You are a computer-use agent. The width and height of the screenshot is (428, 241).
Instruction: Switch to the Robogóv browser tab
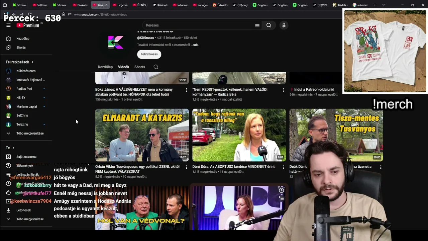201,5
